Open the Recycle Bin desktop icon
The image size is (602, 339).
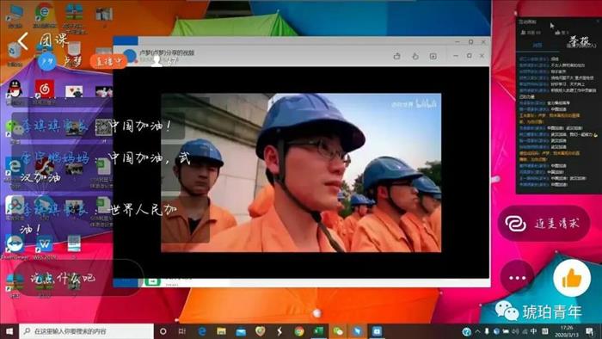pyautogui.click(x=15, y=53)
